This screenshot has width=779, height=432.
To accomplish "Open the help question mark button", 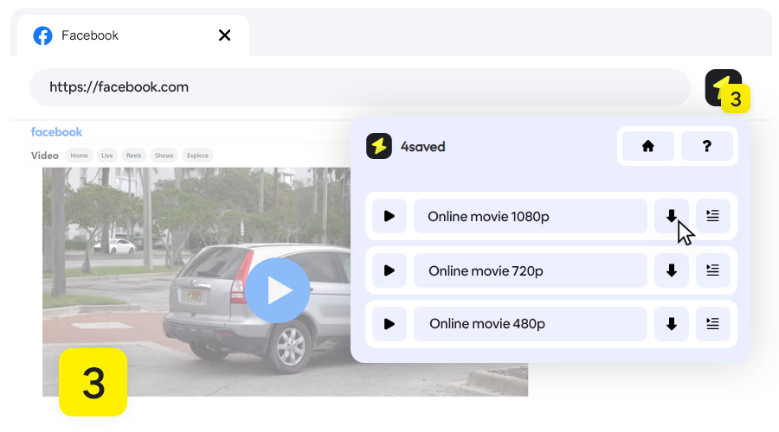I will click(x=706, y=147).
